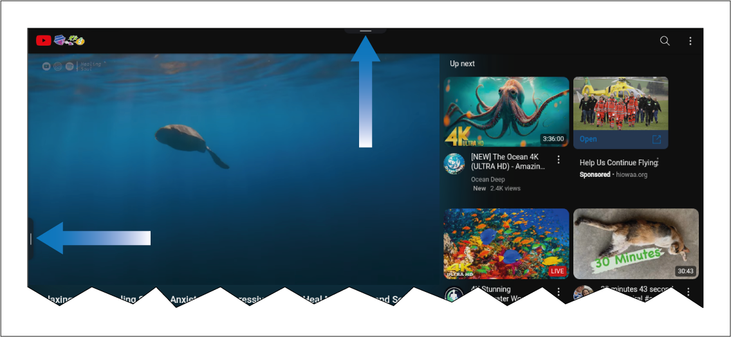Click the external link icon on the ad

(656, 139)
